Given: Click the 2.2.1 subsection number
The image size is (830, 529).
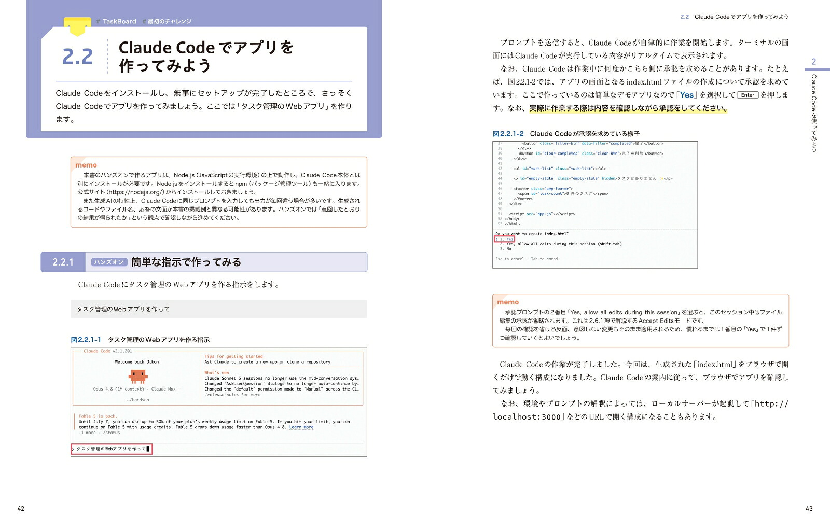Looking at the screenshot, I should 63,262.
